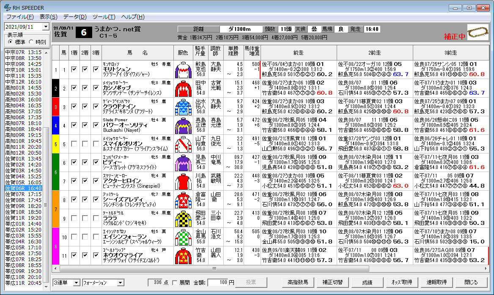Click jockey silks icon for エイシンフォーラン
Image resolution: width=494 pixels, height=295 pixels.
(x=183, y=237)
